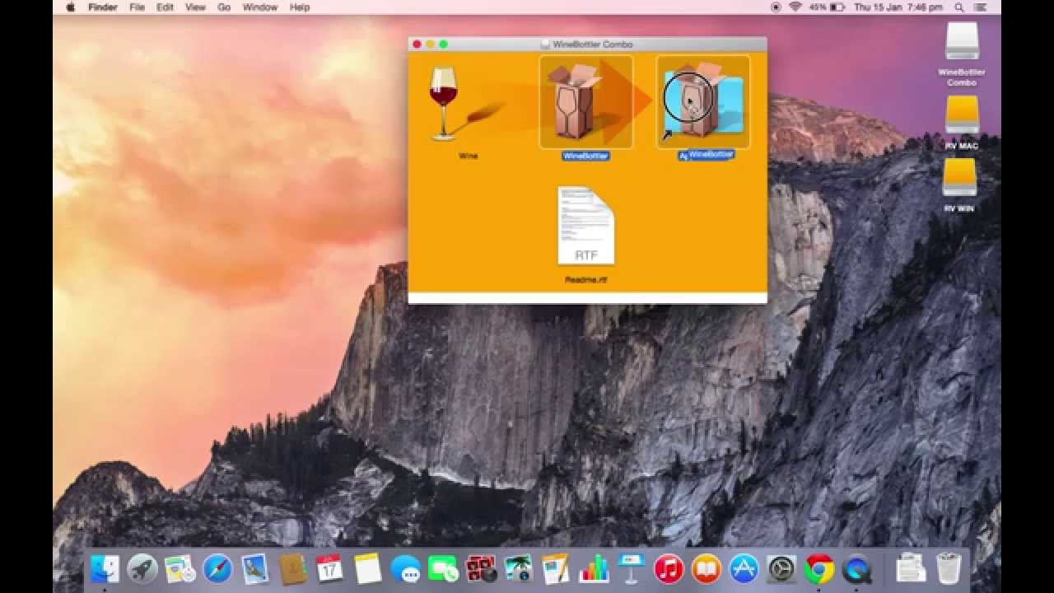Screen dimensions: 1054x593
Task: Open the Window menu
Action: coord(260,7)
